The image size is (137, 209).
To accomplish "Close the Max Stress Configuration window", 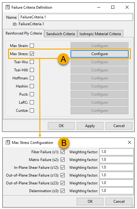I will click(130, 142).
